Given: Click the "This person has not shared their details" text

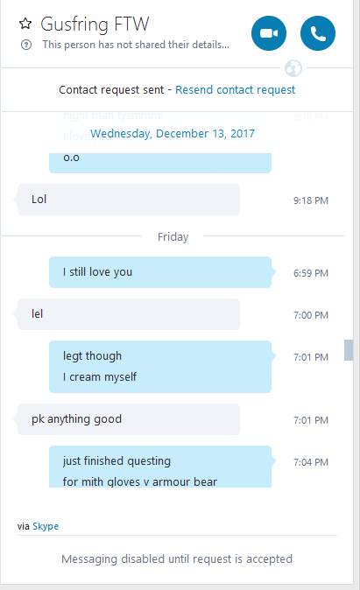Looking at the screenshot, I should click(136, 45).
